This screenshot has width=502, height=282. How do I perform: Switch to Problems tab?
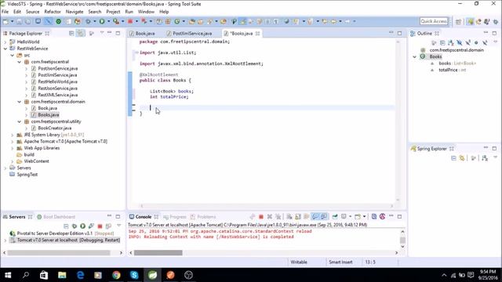(203, 217)
